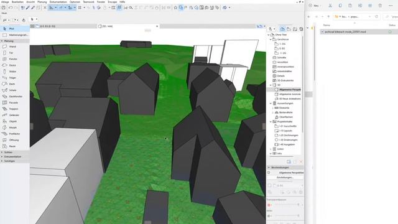
Task: Toggle the first highlighted guide line button
Action: coord(51,7)
